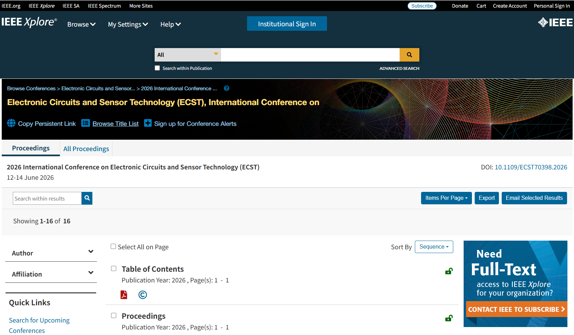The height and width of the screenshot is (335, 574).
Task: Click Email Selected Results button
Action: (x=534, y=198)
